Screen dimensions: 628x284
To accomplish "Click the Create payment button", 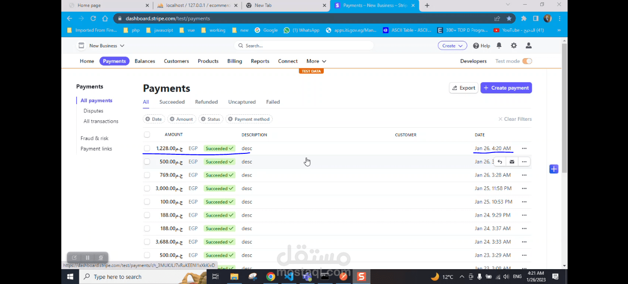I will coord(506,88).
